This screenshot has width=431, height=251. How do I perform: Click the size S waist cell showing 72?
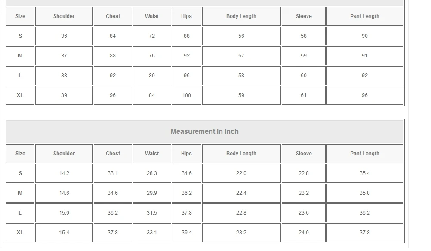click(152, 36)
